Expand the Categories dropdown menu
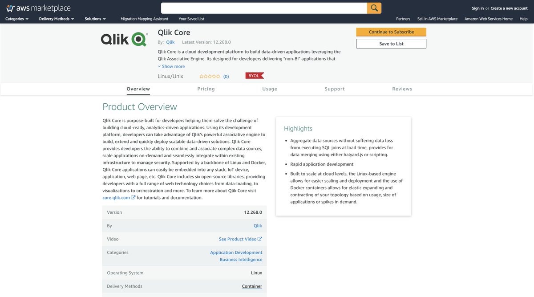This screenshot has width=534, height=297. click(17, 19)
